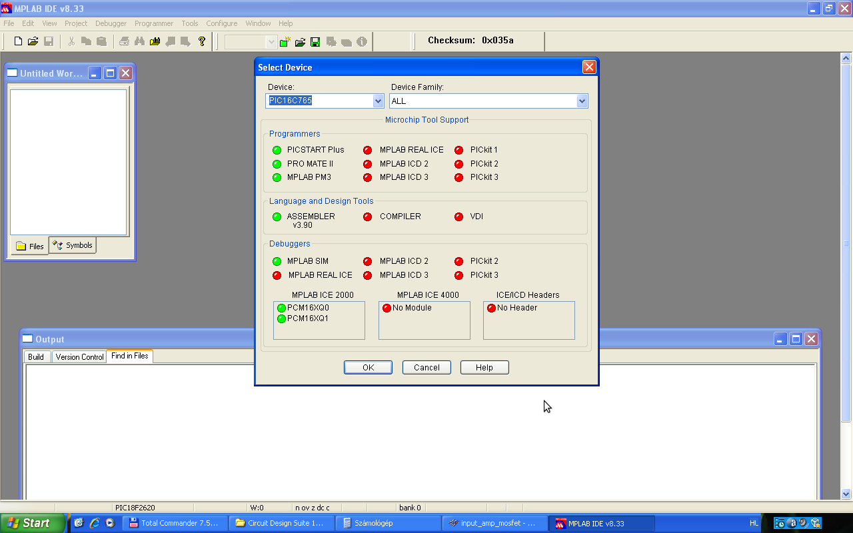Click the ASSEMBLER green indicator
This screenshot has width=853, height=533.
point(277,217)
